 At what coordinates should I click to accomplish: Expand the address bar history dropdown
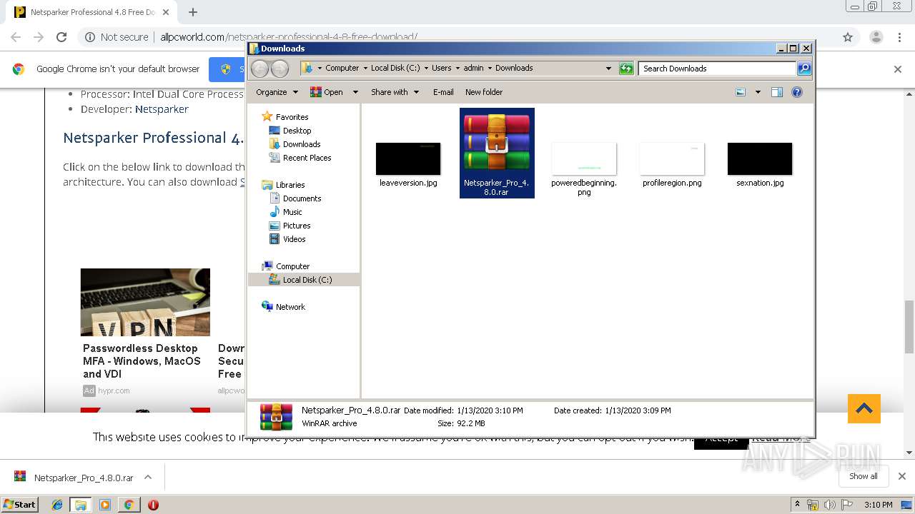click(x=608, y=69)
